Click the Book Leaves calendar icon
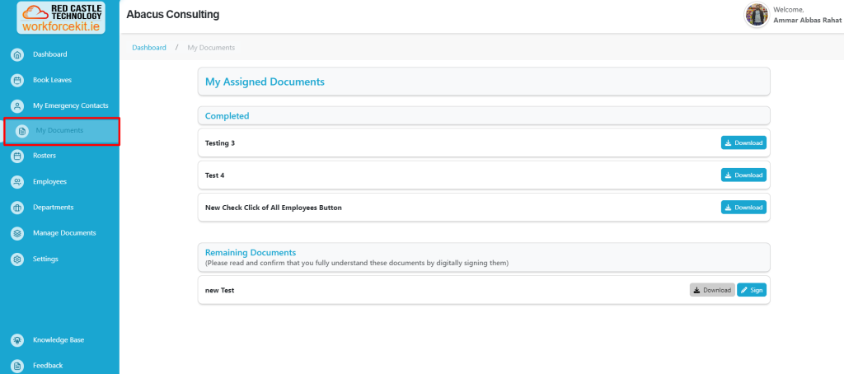Viewport: 844px width, 374px height. 16,81
